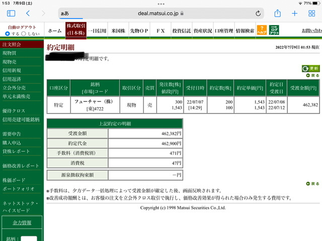Click the green 更新 refresh button
322x241 pixels.
click(x=311, y=68)
